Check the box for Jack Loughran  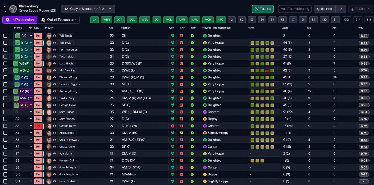click(x=5, y=174)
